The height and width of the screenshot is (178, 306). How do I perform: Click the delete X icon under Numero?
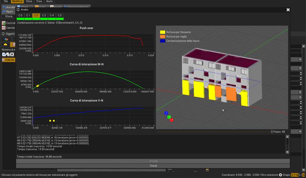click(12, 54)
